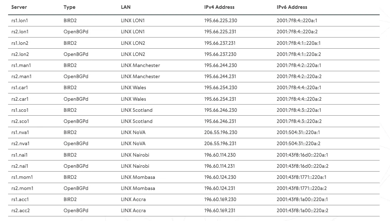This screenshot has height=221, width=390.
Task: Click the Server column header
Action: 19,7
